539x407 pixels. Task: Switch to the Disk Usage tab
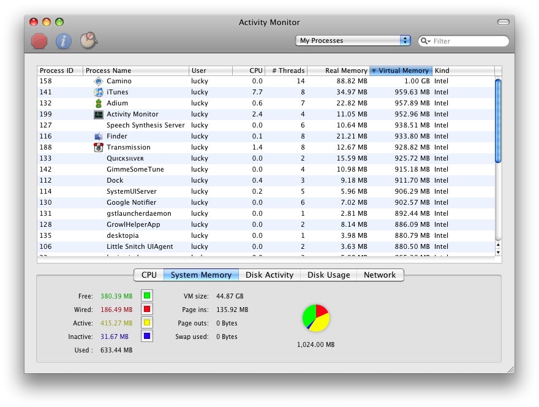(x=329, y=275)
